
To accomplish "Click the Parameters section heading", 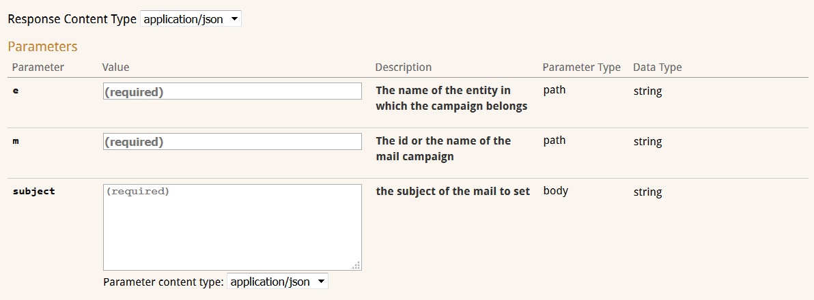I will [42, 46].
